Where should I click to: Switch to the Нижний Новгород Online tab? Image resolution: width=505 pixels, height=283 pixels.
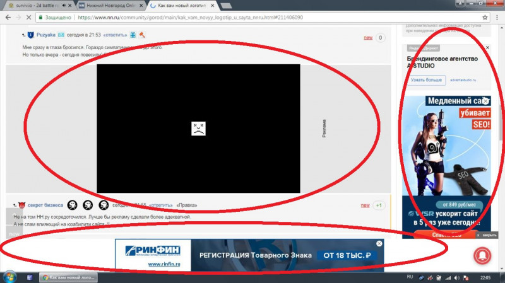click(109, 5)
